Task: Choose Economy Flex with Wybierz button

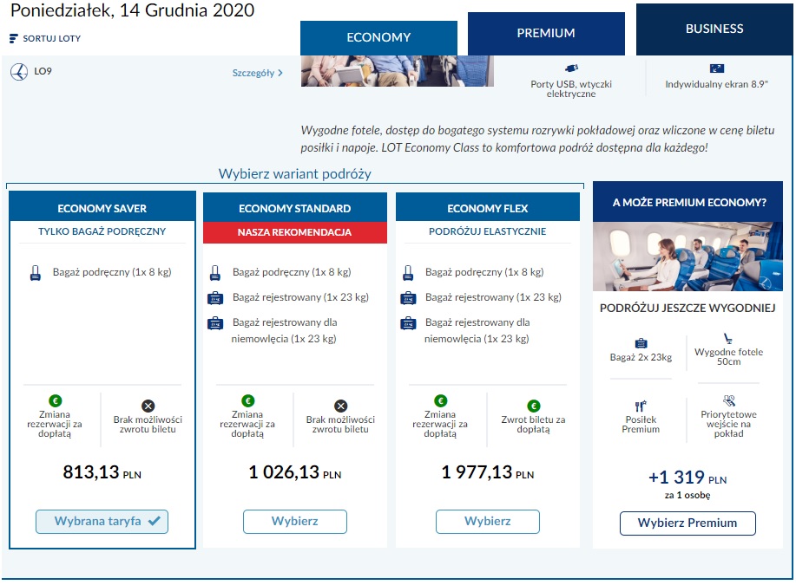Action: [x=488, y=522]
